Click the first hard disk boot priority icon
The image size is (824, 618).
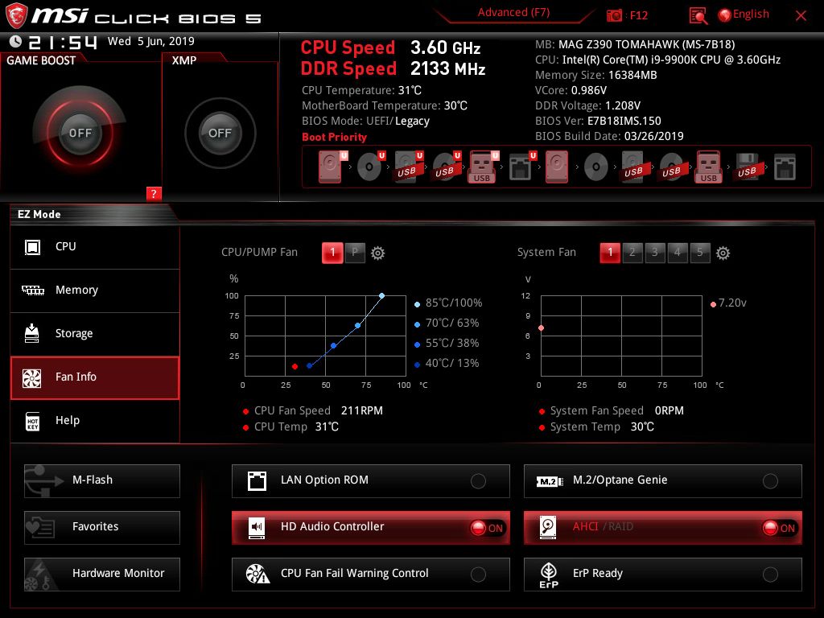[x=330, y=167]
